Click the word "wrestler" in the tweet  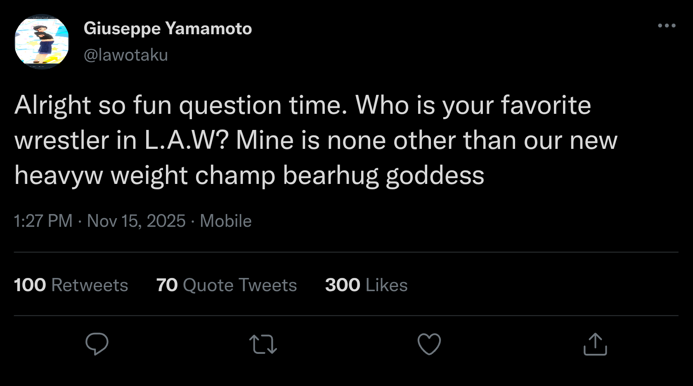point(61,140)
